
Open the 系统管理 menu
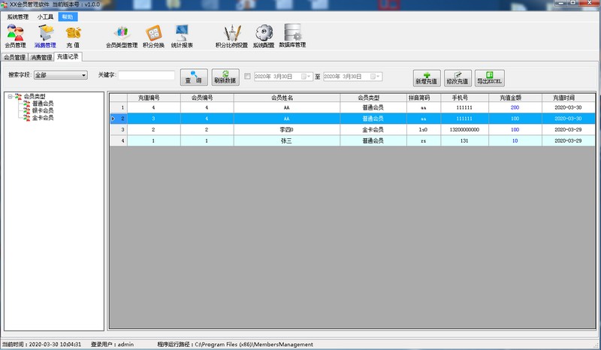pyautogui.click(x=17, y=16)
